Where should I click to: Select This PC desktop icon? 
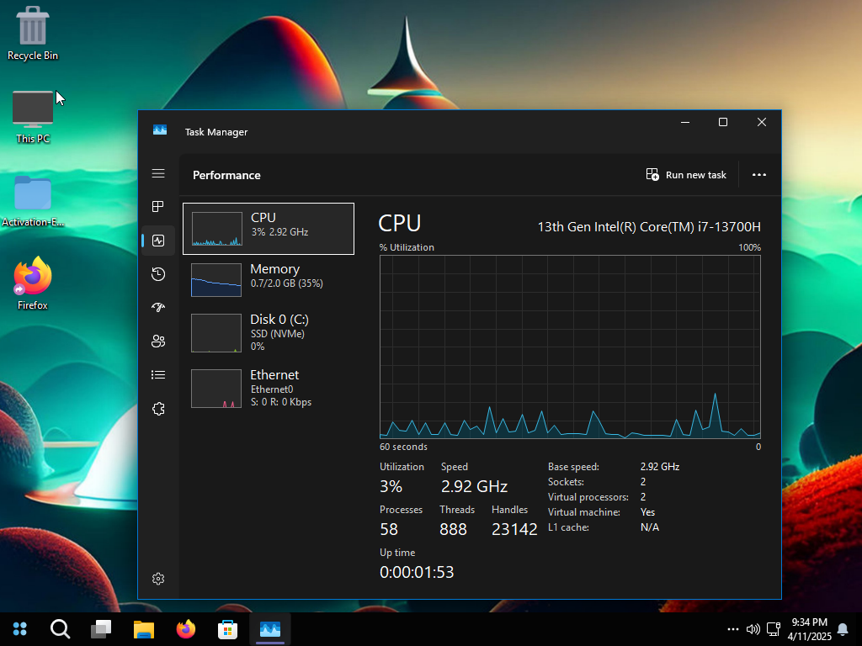(33, 118)
